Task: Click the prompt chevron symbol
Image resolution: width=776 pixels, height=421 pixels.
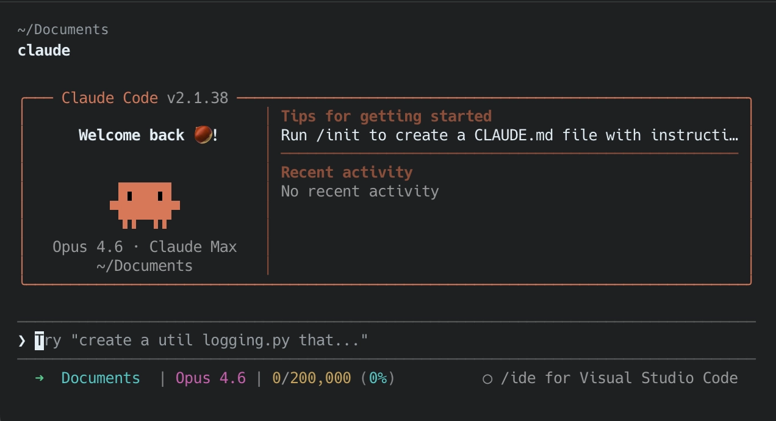Action: tap(23, 340)
